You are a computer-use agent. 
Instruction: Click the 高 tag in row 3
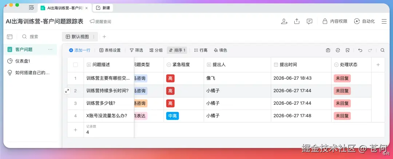point(170,103)
